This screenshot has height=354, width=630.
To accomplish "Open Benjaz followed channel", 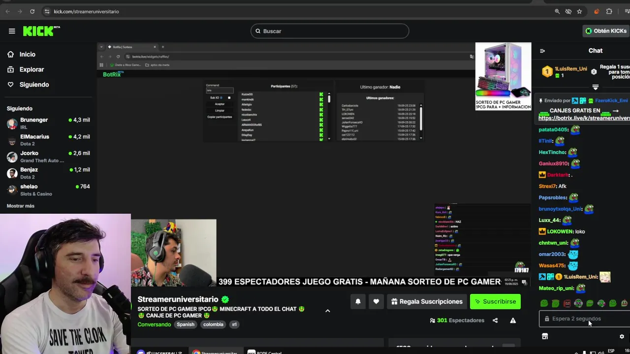I will [48, 173].
